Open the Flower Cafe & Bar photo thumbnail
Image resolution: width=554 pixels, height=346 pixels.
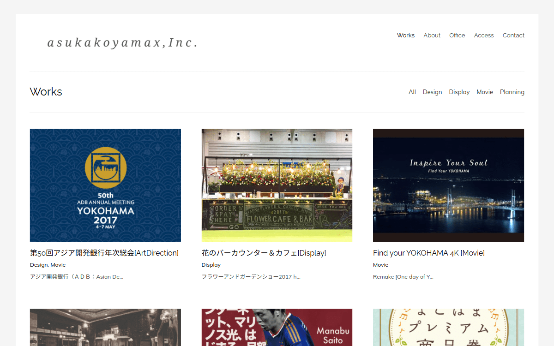tap(277, 185)
